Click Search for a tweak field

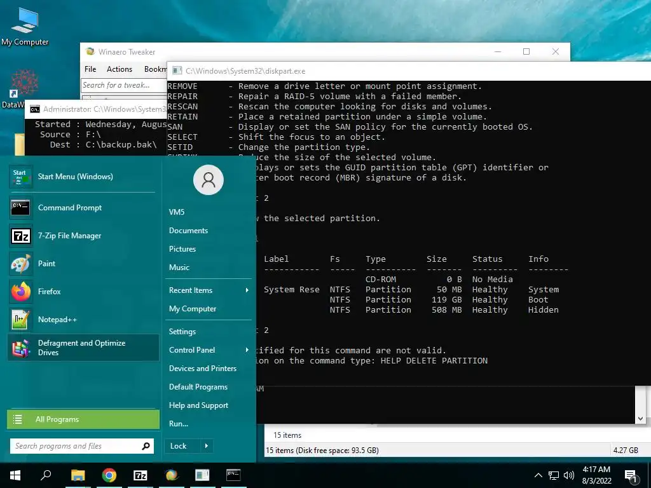(x=124, y=85)
